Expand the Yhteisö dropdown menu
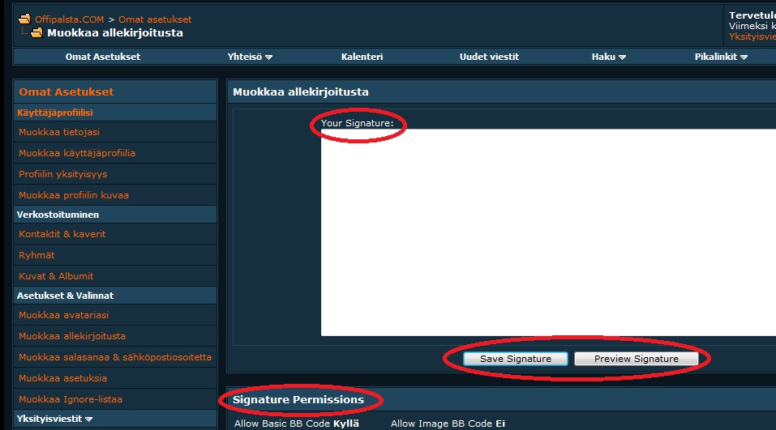776x430 pixels. click(250, 57)
